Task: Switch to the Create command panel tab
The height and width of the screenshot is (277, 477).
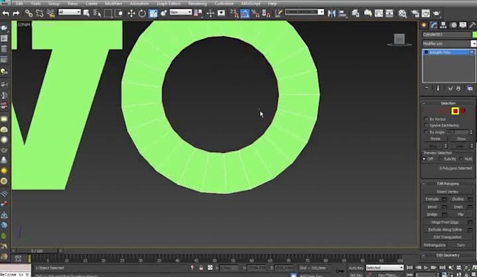Action: [x=424, y=25]
